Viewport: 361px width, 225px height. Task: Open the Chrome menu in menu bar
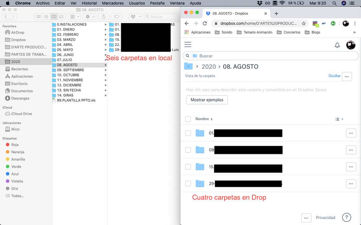pos(23,3)
